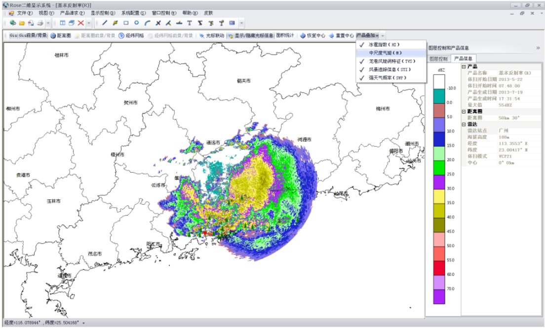545x329 pixels.
Task: Click the teal 0.0 dBZ legend swatch
Action: [x=439, y=96]
